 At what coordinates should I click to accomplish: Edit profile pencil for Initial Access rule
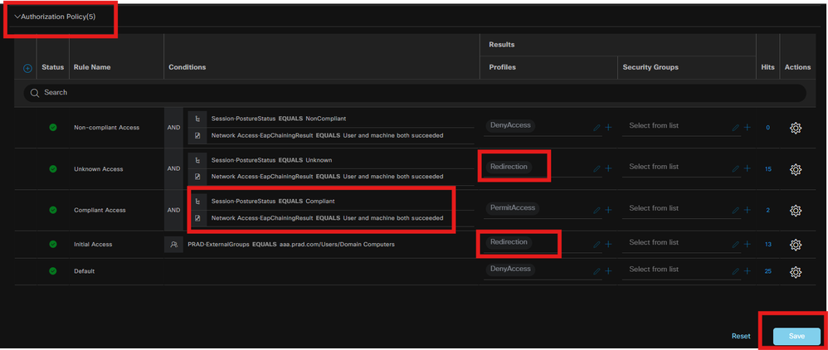coord(597,245)
